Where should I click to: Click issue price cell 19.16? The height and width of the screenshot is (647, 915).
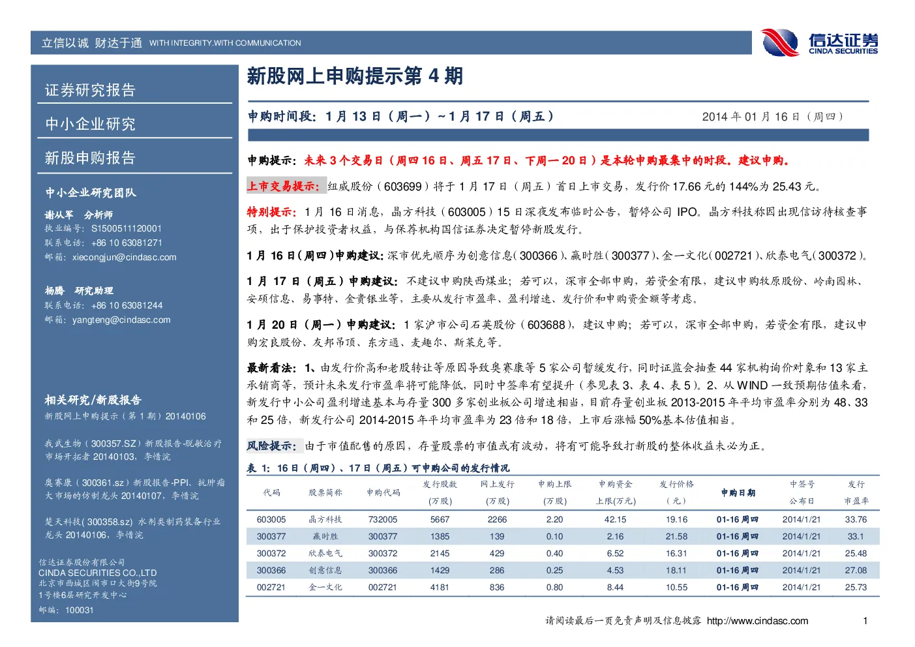pyautogui.click(x=676, y=519)
